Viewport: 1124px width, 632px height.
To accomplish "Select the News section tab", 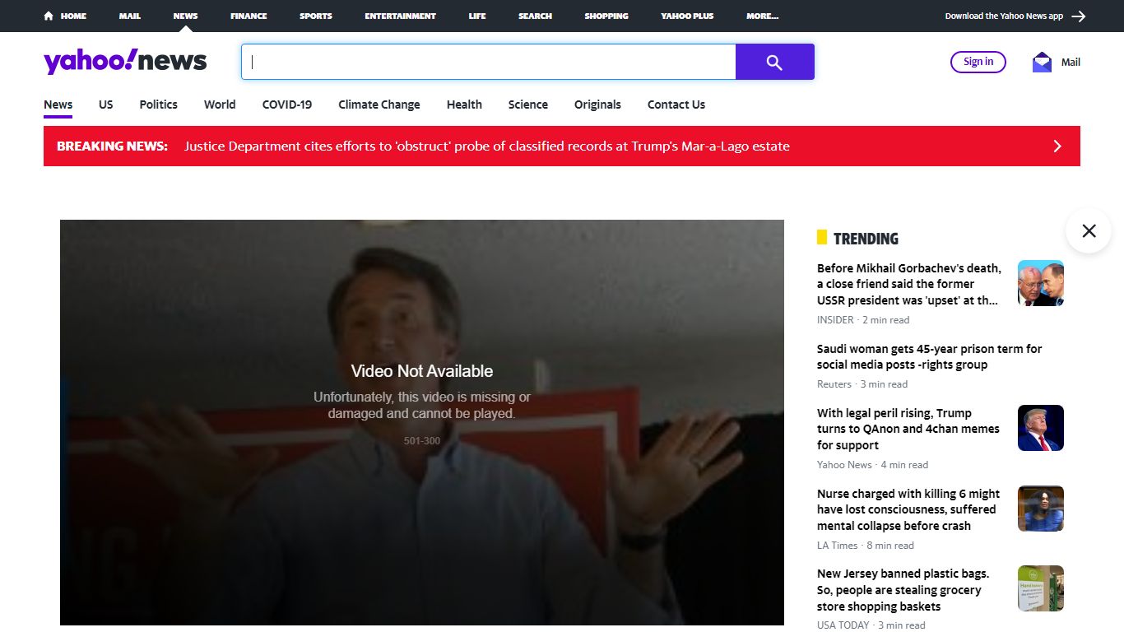I will pos(58,105).
